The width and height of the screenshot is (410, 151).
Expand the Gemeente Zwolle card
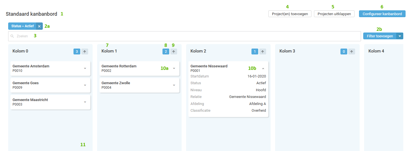(174, 85)
